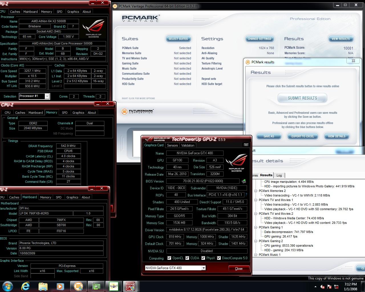The image size is (365, 292).
Task: Open Caches tab in top CPU-Z window
Action: click(x=15, y=12)
